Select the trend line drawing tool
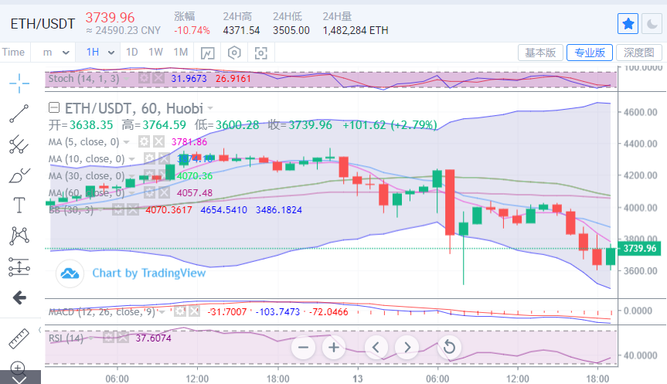This screenshot has width=667, height=384. (x=19, y=114)
